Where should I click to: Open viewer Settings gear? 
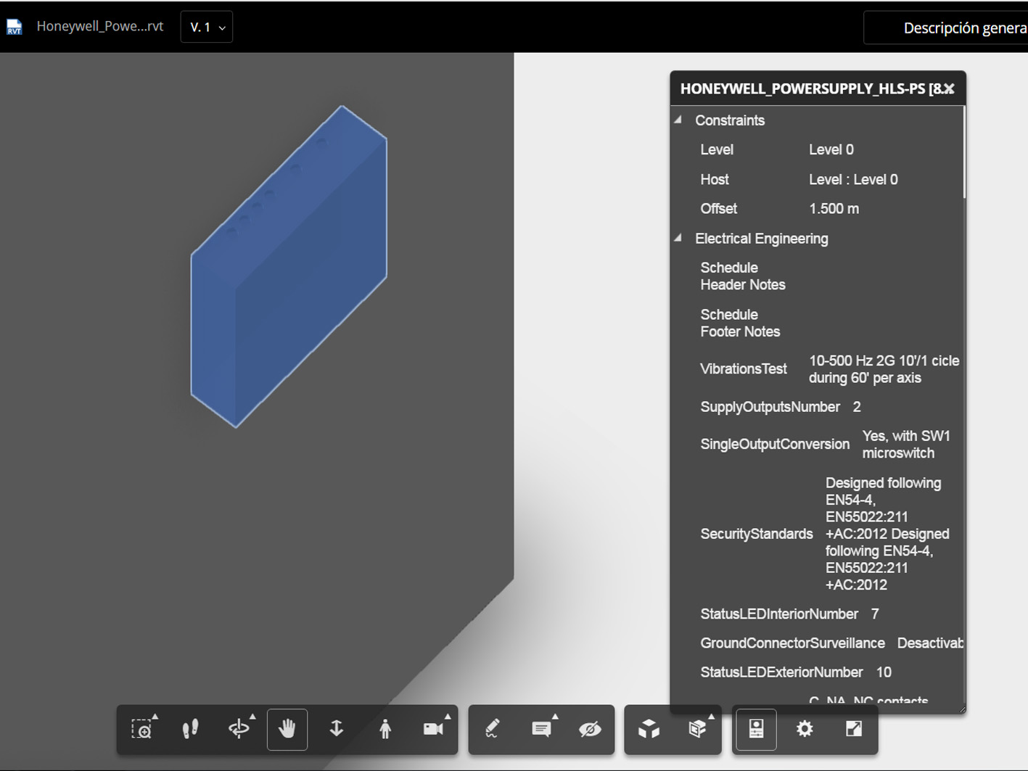(805, 729)
